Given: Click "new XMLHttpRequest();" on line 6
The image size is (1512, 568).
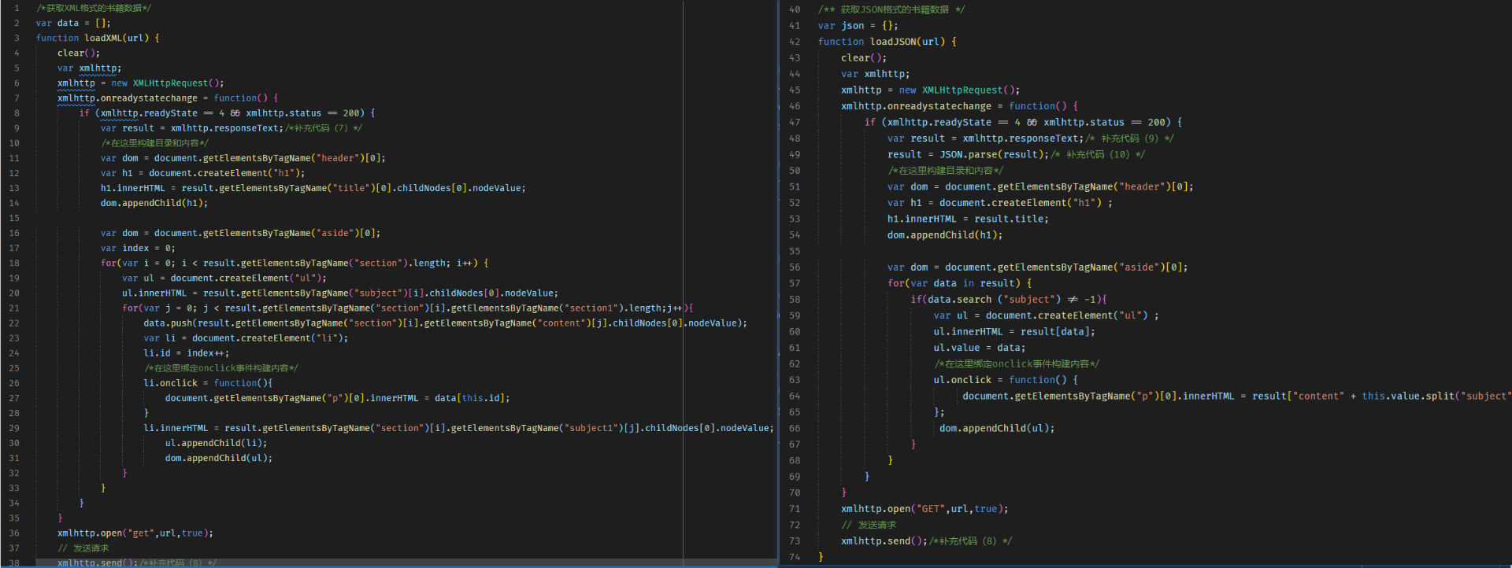Looking at the screenshot, I should click(168, 83).
